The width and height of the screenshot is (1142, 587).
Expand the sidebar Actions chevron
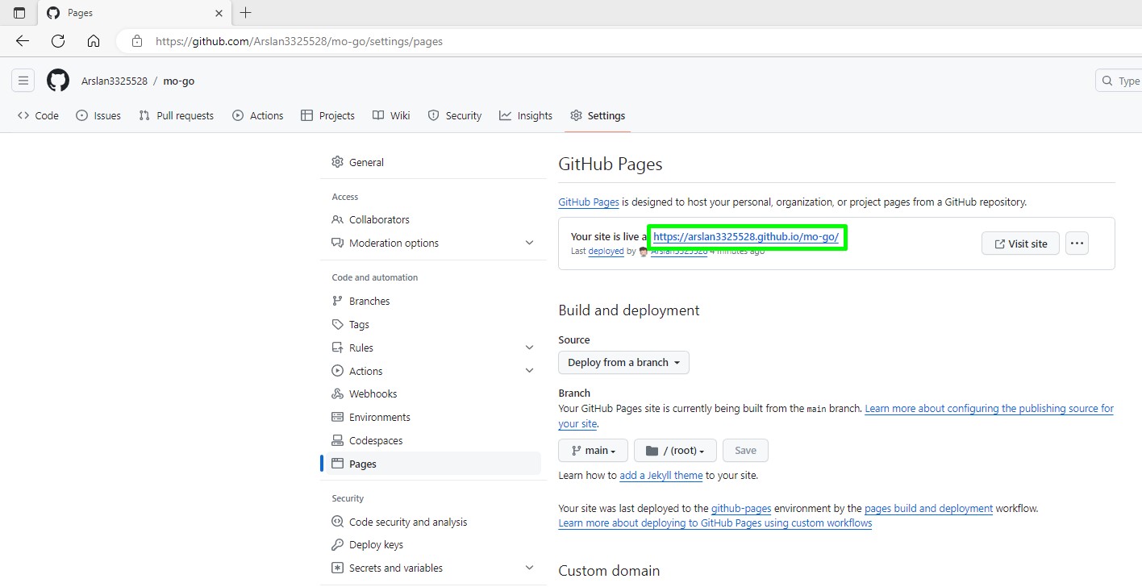click(529, 371)
